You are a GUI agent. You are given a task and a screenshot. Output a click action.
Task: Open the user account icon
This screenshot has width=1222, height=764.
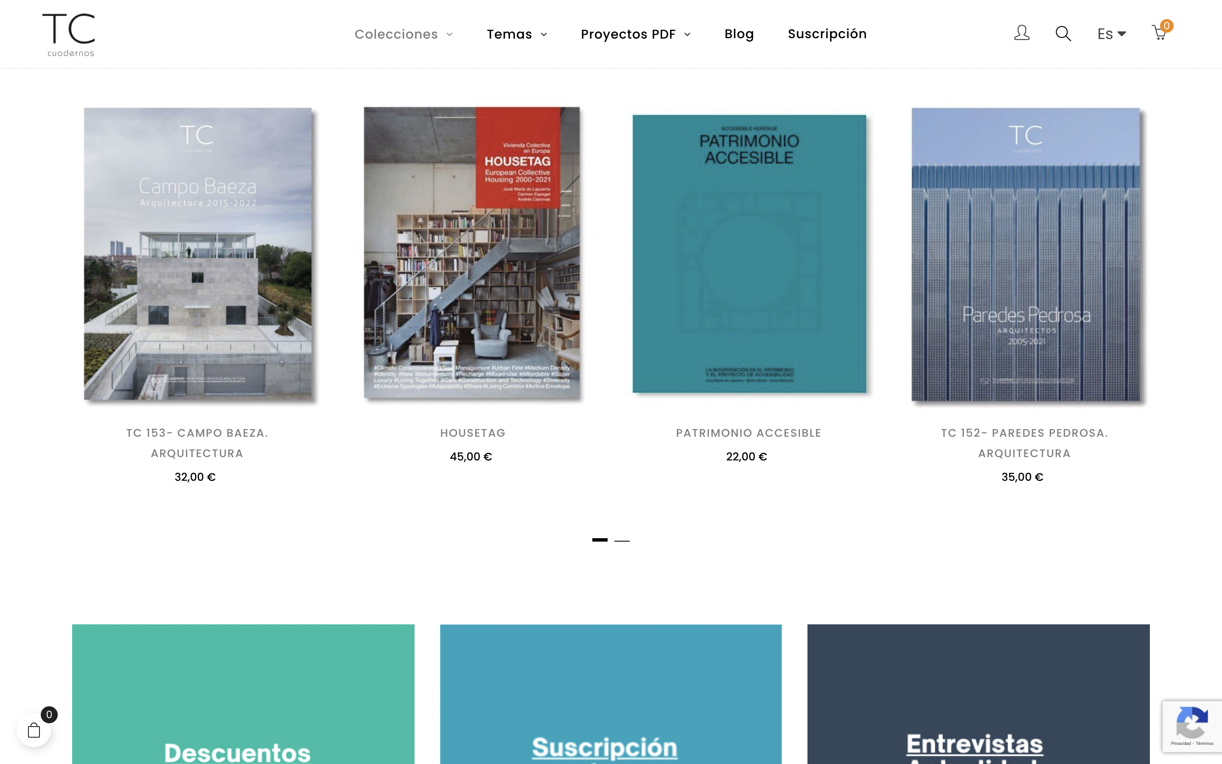pyautogui.click(x=1022, y=34)
